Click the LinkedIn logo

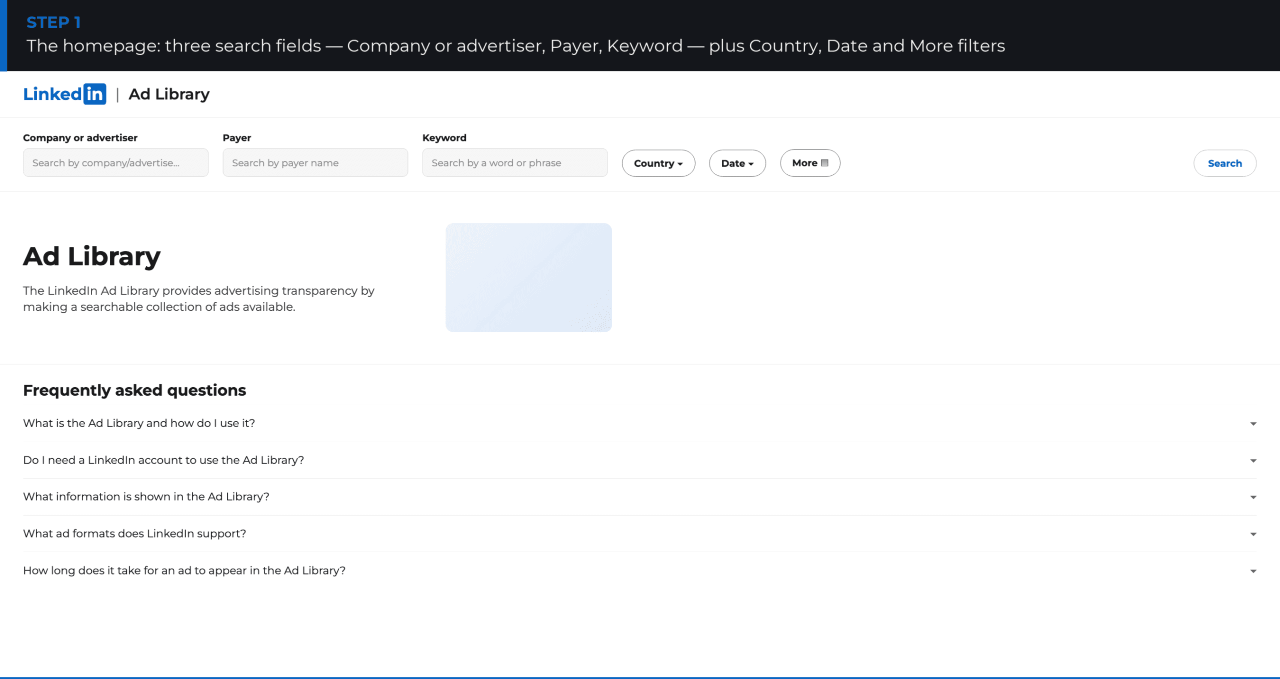click(x=64, y=94)
